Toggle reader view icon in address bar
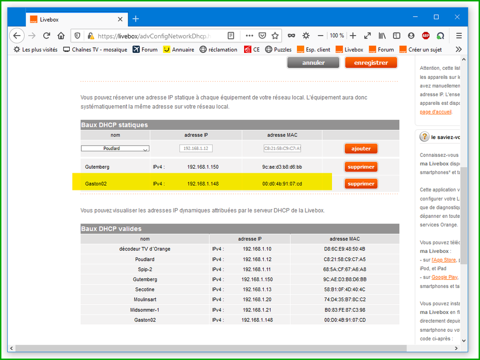This screenshot has height=360, width=480. [231, 36]
